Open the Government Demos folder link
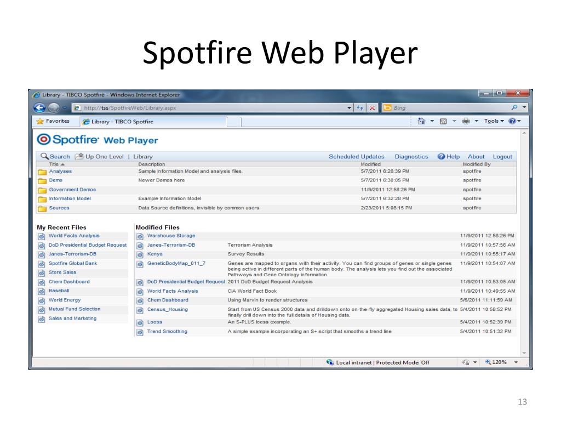The height and width of the screenshot is (421, 561). (x=72, y=189)
